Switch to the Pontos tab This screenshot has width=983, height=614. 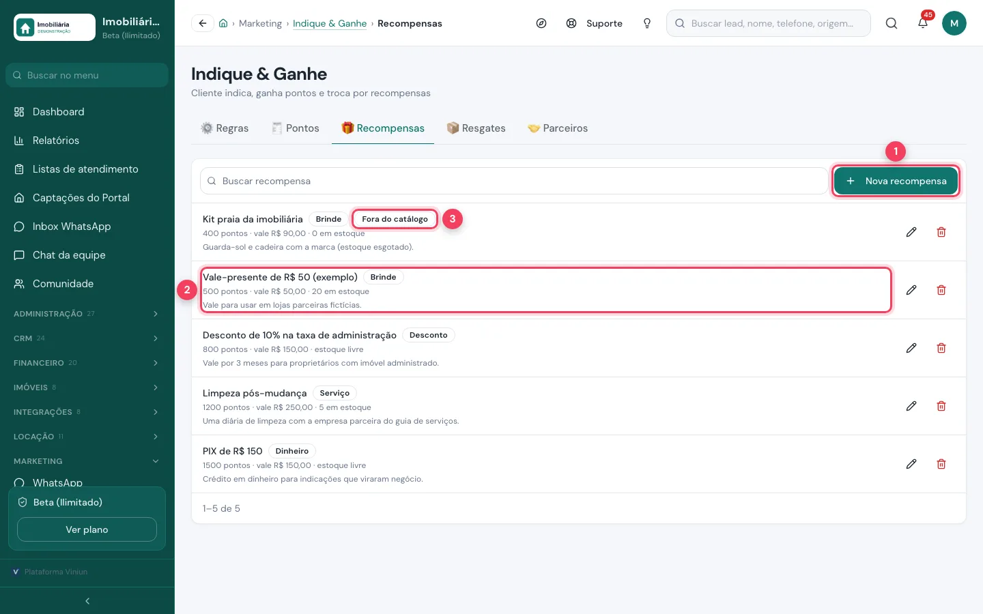(x=295, y=128)
